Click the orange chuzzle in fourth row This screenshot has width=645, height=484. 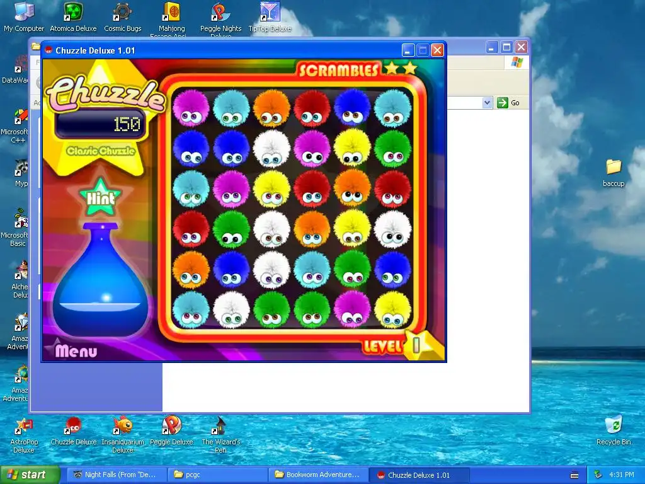(x=312, y=229)
